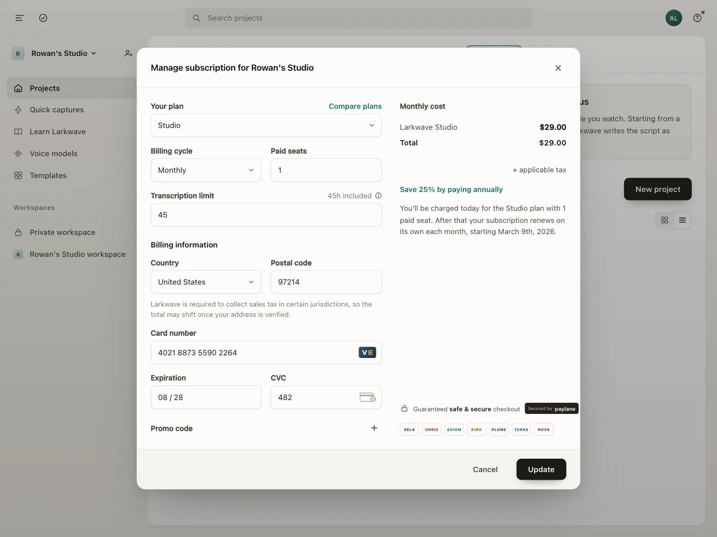Expand the Rowan's Studio workspace switcher
The width and height of the screenshot is (717, 537).
[x=64, y=53]
